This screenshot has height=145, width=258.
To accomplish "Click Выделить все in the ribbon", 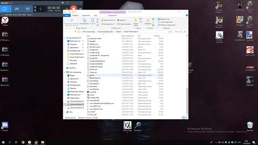I will [164, 19].
